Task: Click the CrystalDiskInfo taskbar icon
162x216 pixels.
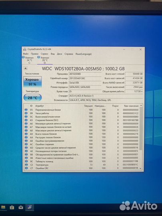Action: (30, 208)
